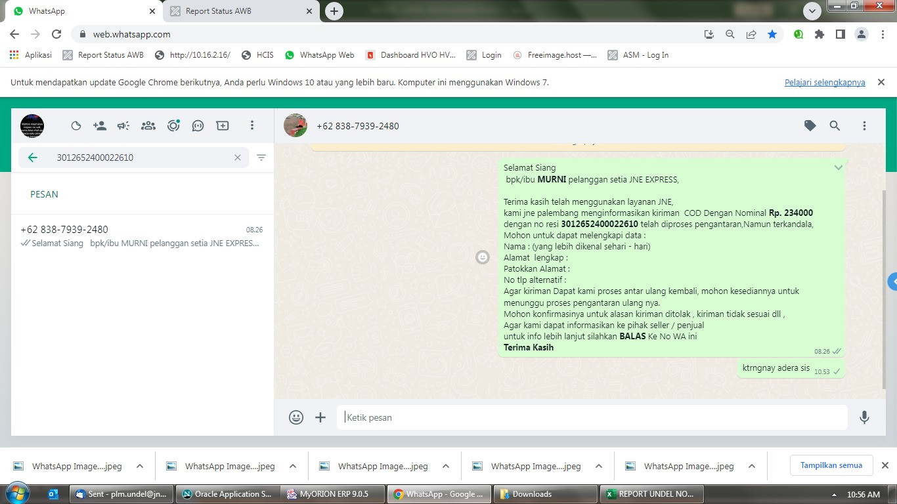Image resolution: width=897 pixels, height=504 pixels.
Task: Open the Extensions puzzle icon
Action: 820,34
